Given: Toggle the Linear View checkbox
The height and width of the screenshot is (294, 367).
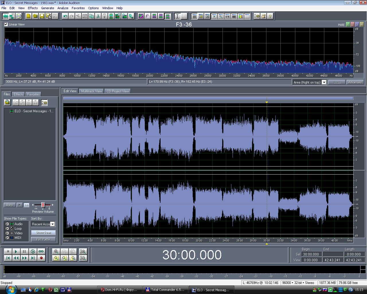Looking at the screenshot, I should pos(6,24).
